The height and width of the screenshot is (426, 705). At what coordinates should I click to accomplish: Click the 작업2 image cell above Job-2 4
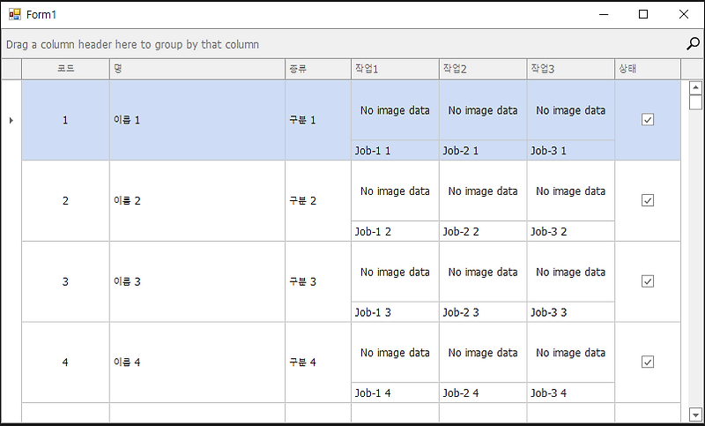483,352
